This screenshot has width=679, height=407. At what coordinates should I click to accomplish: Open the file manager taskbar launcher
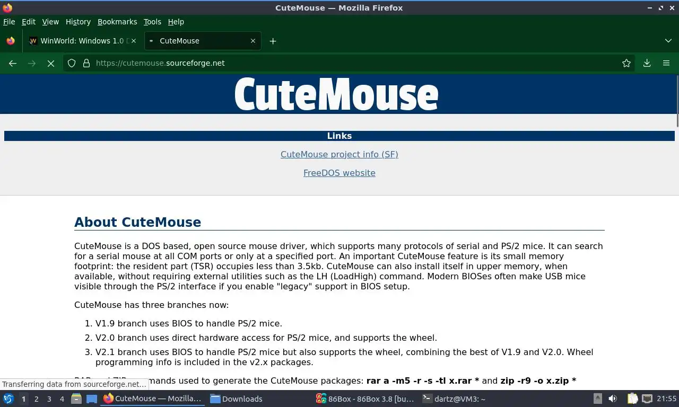tap(76, 399)
